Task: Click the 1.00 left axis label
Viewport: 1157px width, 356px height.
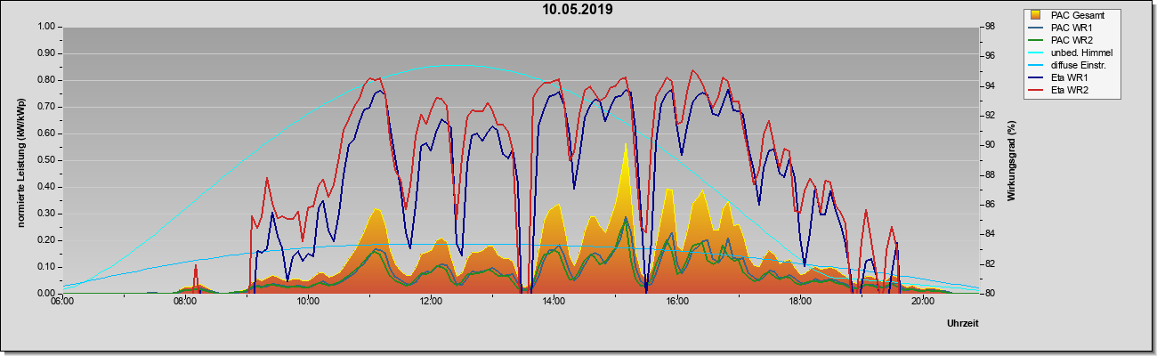Action: pyautogui.click(x=44, y=27)
